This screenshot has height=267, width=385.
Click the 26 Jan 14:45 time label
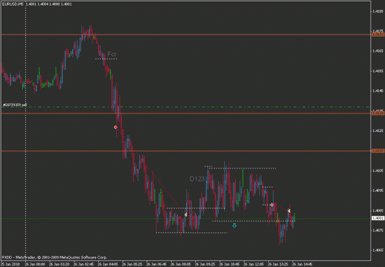point(302,265)
